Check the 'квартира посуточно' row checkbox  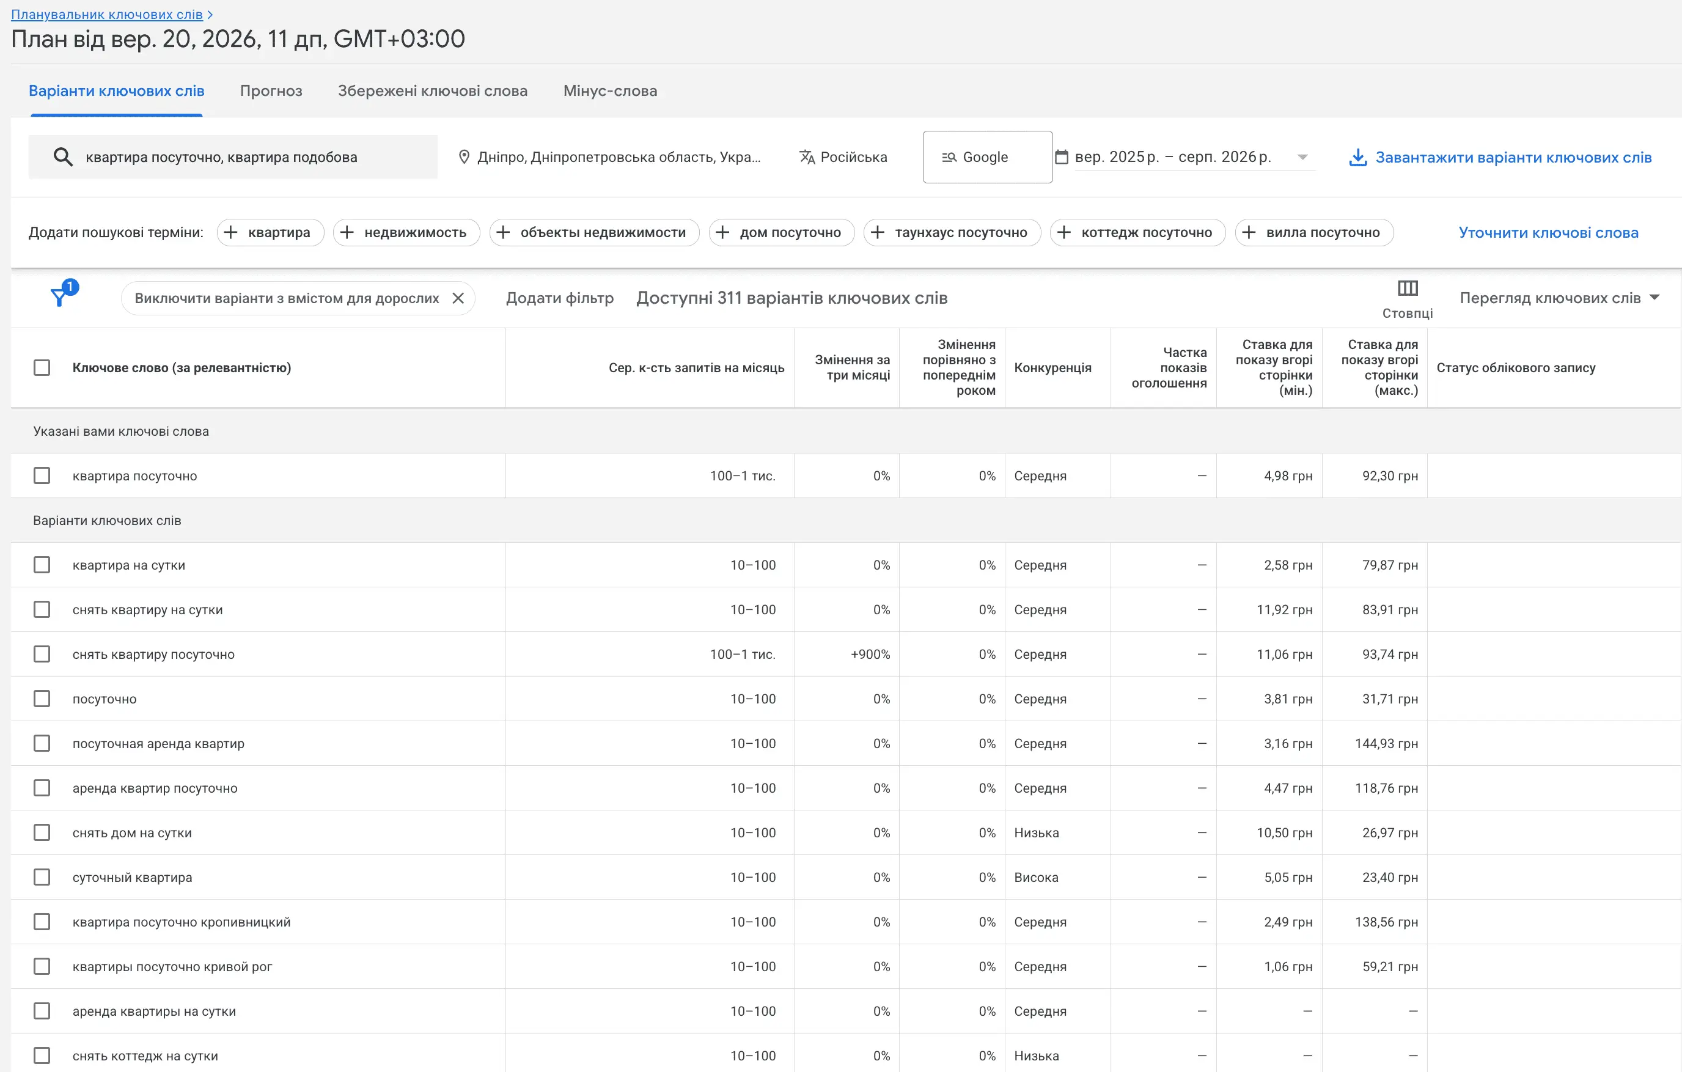[x=42, y=475]
